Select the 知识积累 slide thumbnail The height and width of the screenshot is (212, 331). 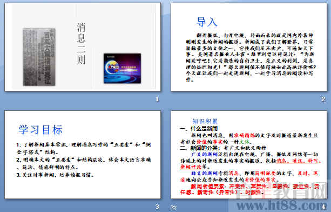coord(249,155)
